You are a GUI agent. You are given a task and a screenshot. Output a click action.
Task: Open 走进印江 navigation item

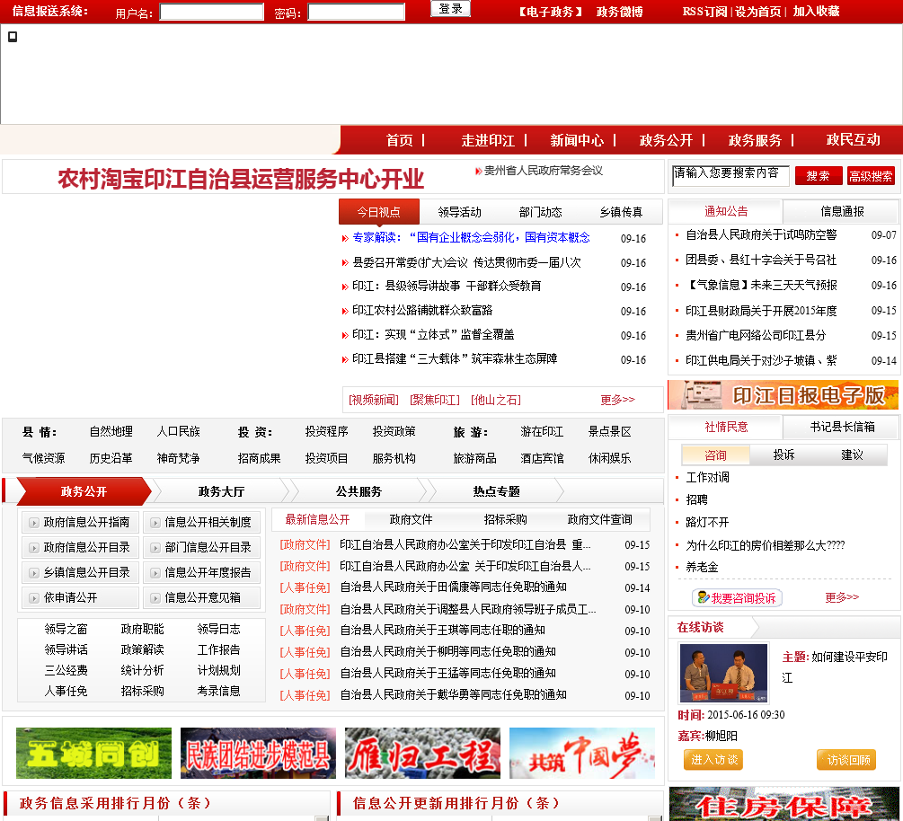click(488, 140)
